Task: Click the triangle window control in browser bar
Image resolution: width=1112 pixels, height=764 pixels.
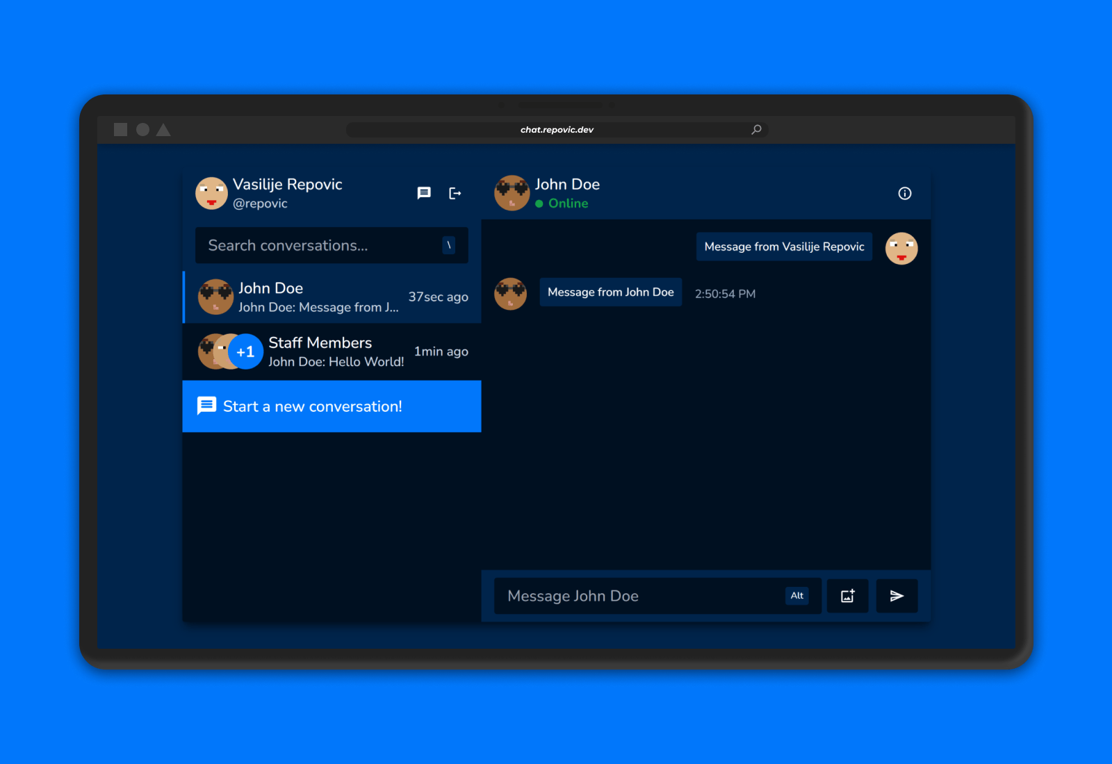Action: pos(163,129)
